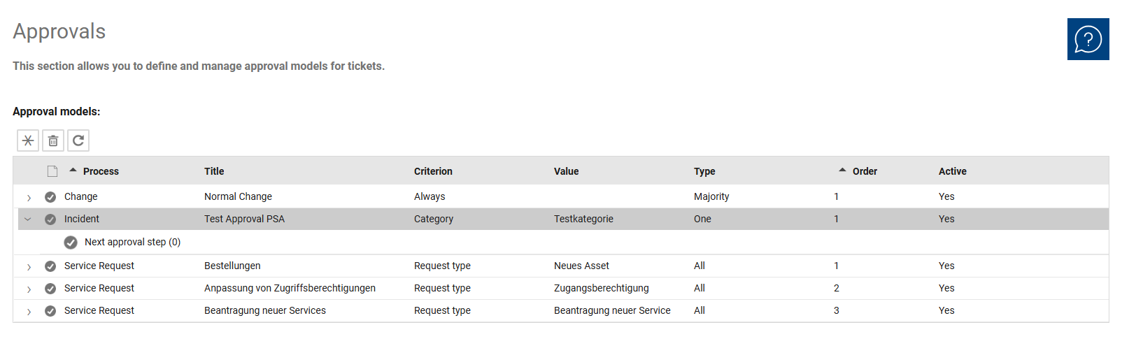
Task: Click Anpassung von Zugriffsberechtigungen title
Action: tap(290, 288)
